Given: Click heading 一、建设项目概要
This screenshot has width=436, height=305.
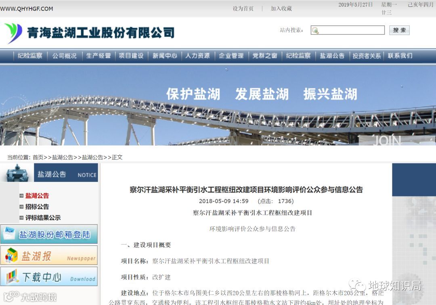Looking at the screenshot, I should (x=146, y=245).
